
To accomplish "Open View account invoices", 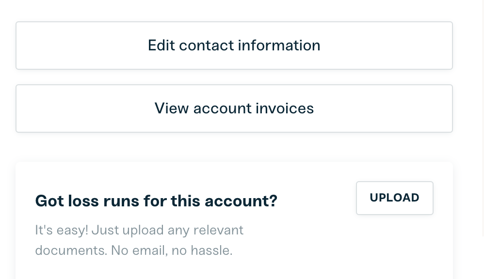I will click(234, 108).
